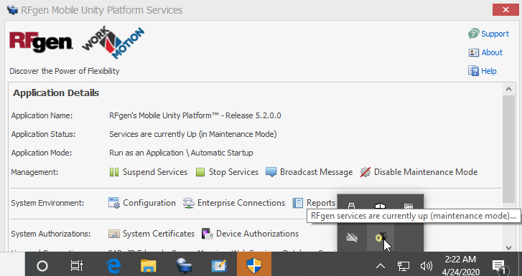The width and height of the screenshot is (522, 276).
Task: Click the Support link
Action: click(495, 34)
